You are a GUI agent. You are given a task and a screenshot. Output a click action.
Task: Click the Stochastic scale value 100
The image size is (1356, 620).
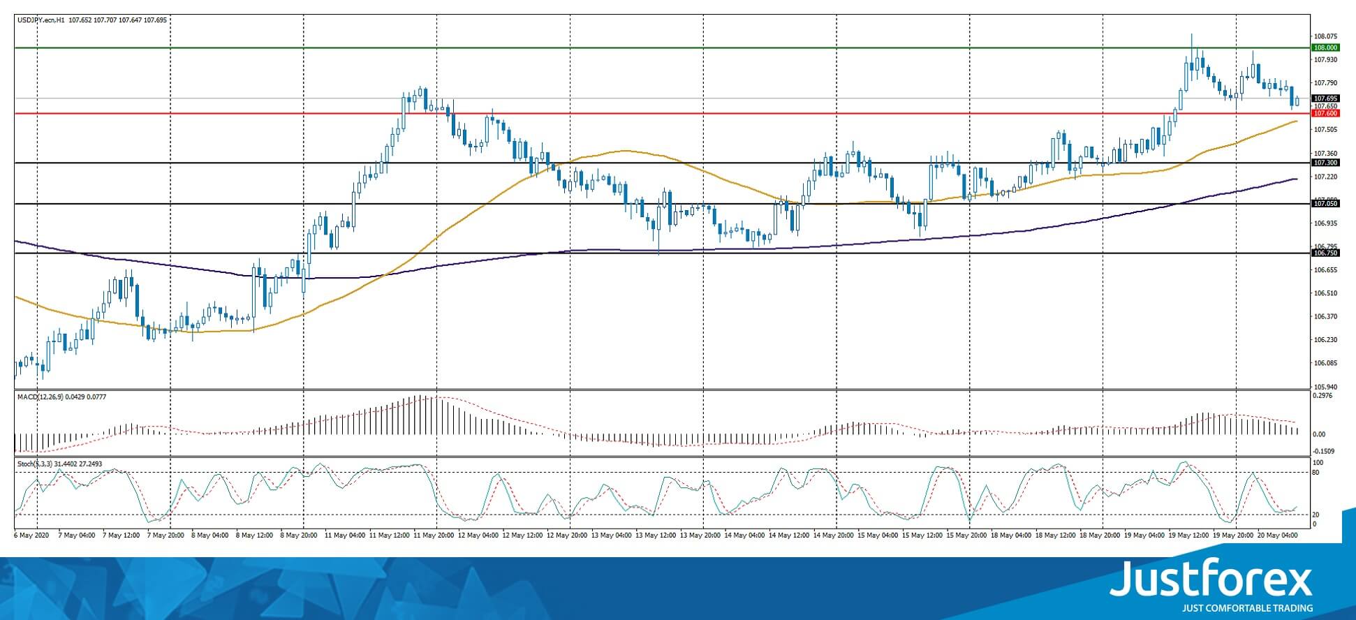[1318, 463]
